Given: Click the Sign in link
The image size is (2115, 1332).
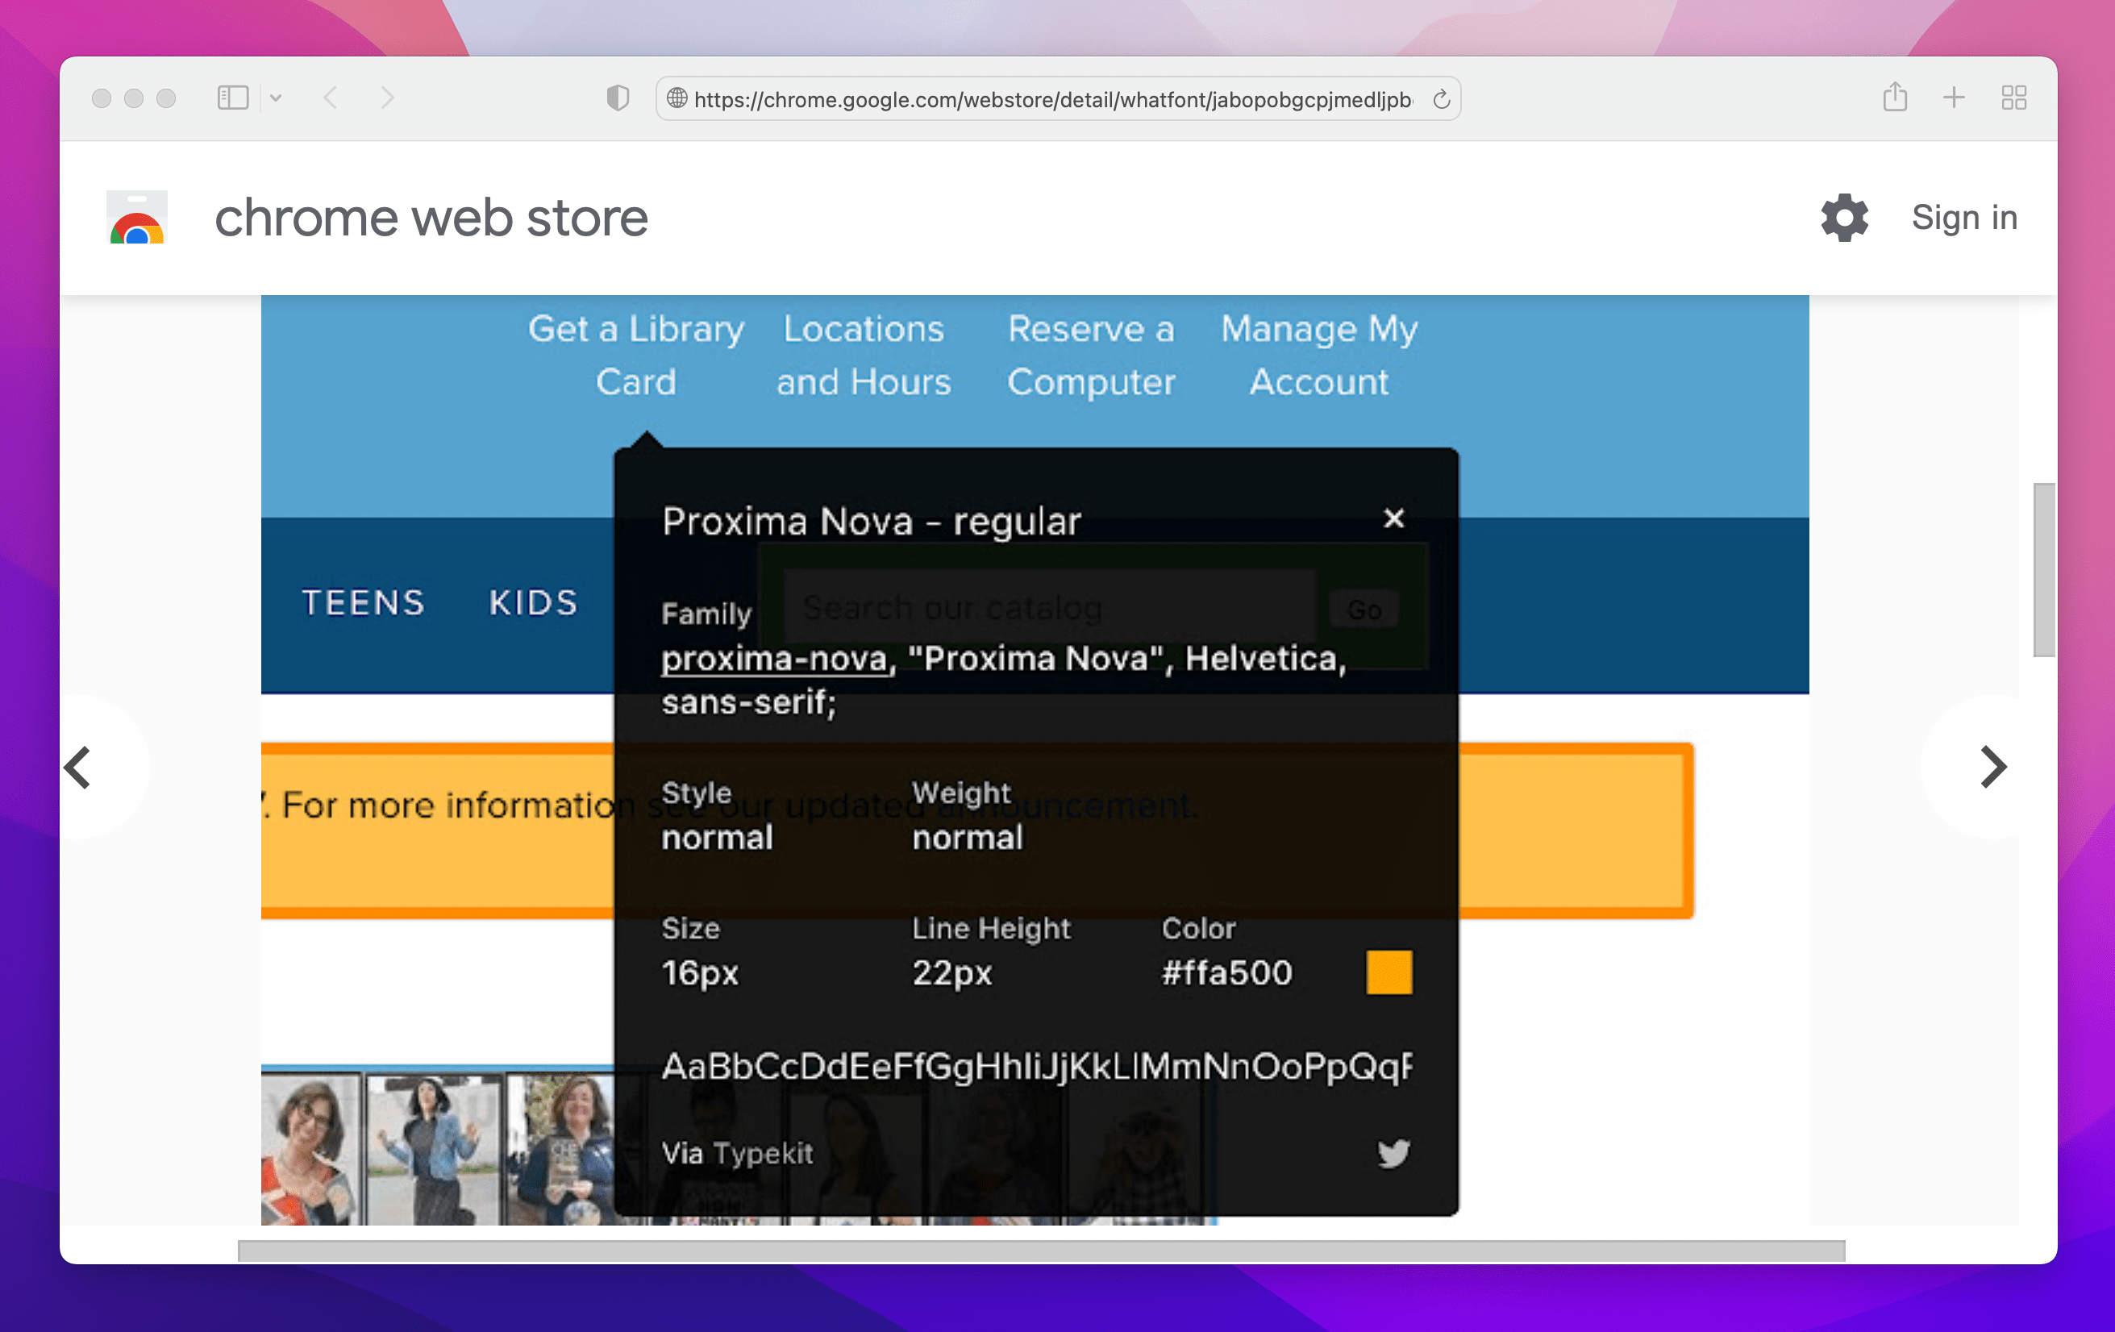Looking at the screenshot, I should pos(1965,217).
